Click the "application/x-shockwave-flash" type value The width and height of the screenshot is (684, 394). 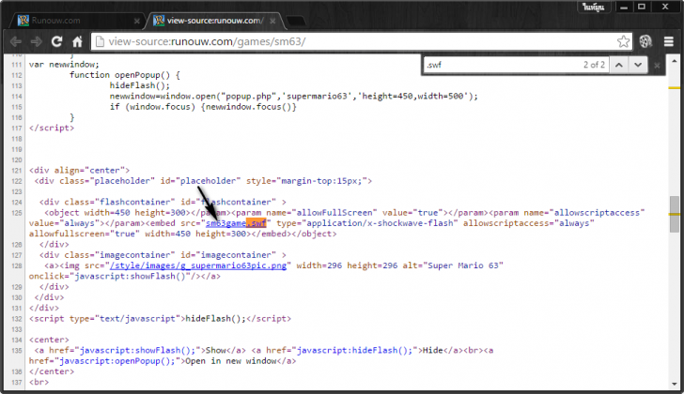(x=381, y=223)
